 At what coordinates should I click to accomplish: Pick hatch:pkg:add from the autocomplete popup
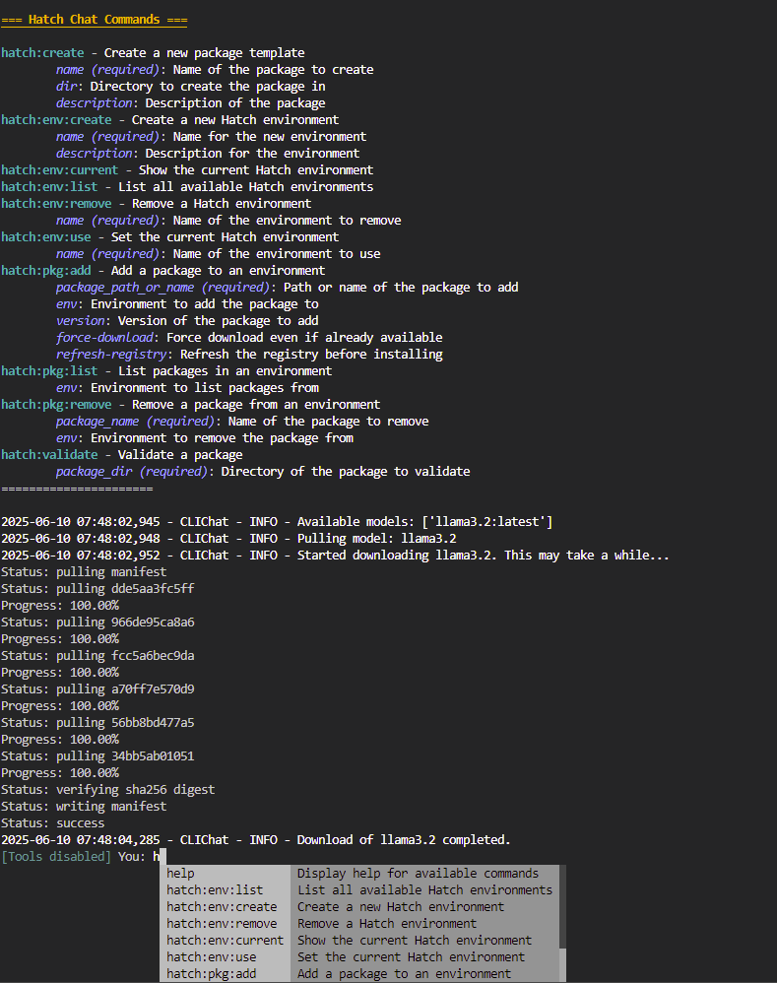[x=226, y=973]
